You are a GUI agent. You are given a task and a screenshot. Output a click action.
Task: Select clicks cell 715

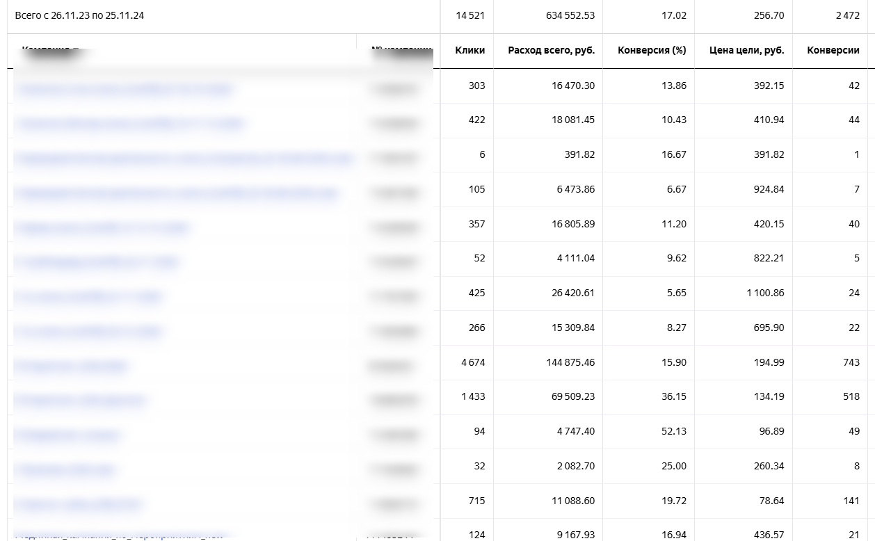[477, 501]
